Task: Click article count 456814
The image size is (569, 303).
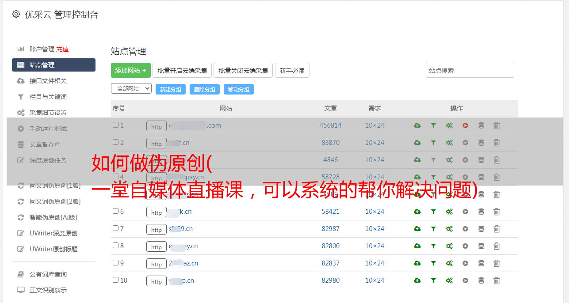Action: (331, 125)
